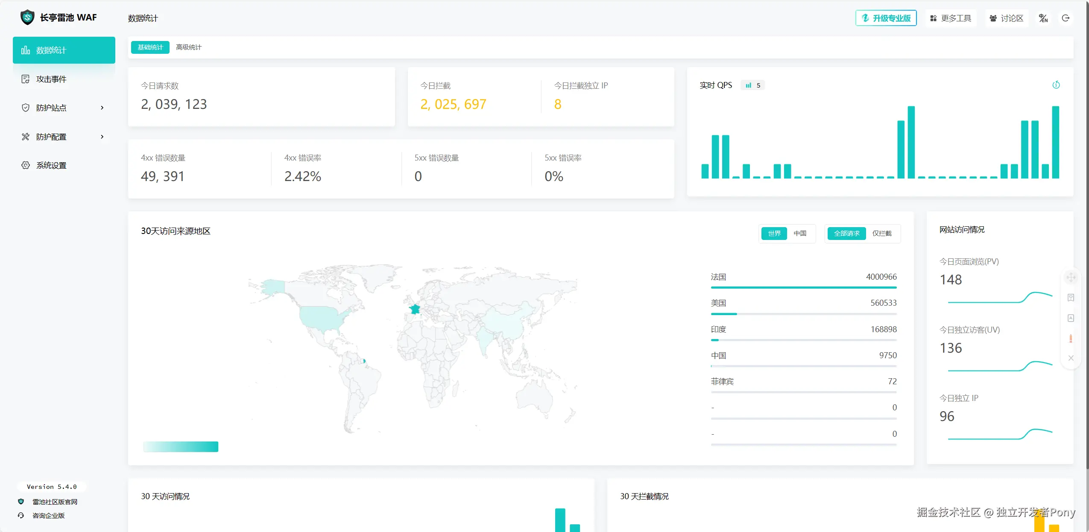This screenshot has width=1089, height=532.
Task: Open the 攻击事件 sidebar item
Action: (51, 79)
